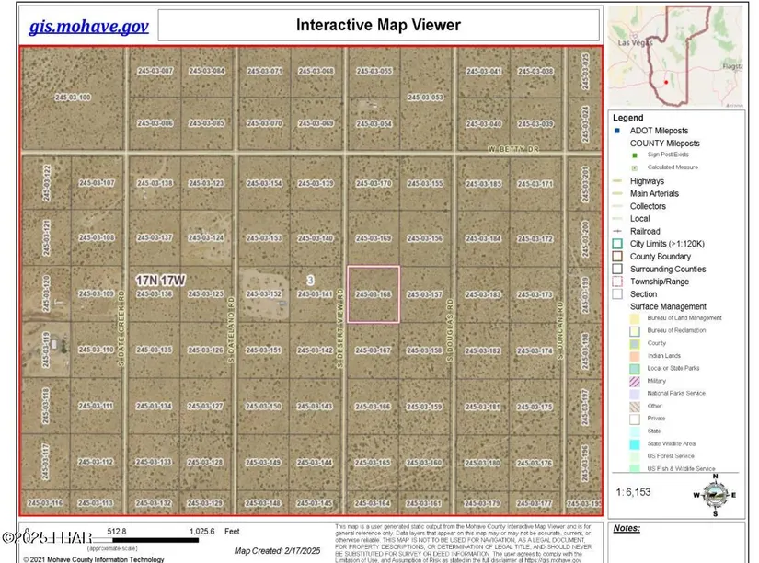
Task: Click the City Limits legend box icon
Action: click(x=617, y=244)
